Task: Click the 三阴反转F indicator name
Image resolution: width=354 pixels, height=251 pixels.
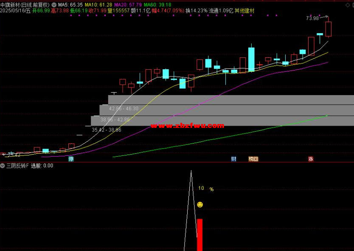Action: (x=17, y=166)
